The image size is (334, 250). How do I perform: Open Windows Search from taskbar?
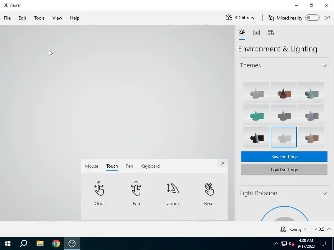23,243
